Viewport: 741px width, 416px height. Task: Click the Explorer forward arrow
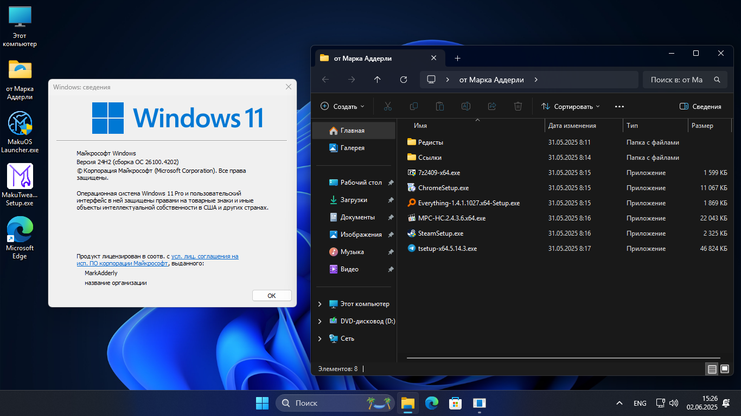click(x=352, y=80)
